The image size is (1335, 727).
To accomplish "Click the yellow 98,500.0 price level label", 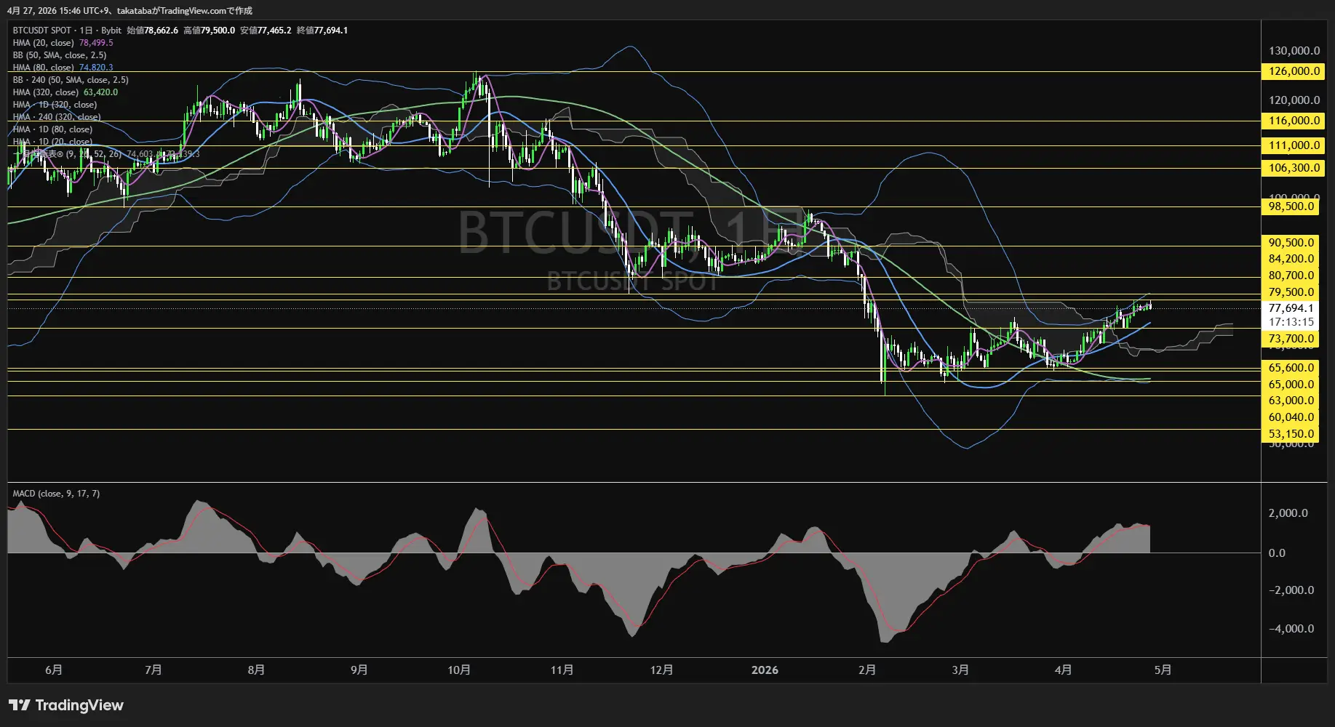I will pos(1291,206).
